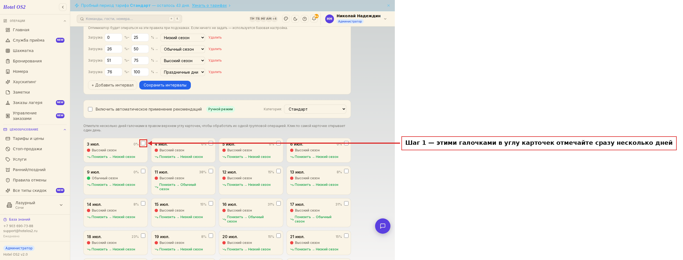Toggle dark mode moon icon
Viewport: 683px width, 260px height.
[295, 19]
